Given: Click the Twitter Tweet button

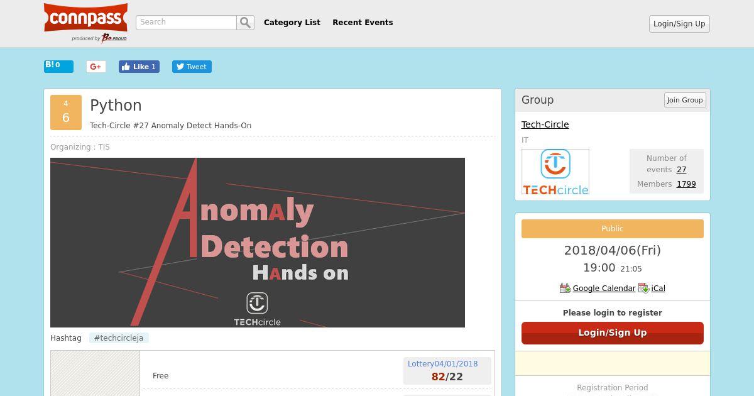Looking at the screenshot, I should point(192,67).
